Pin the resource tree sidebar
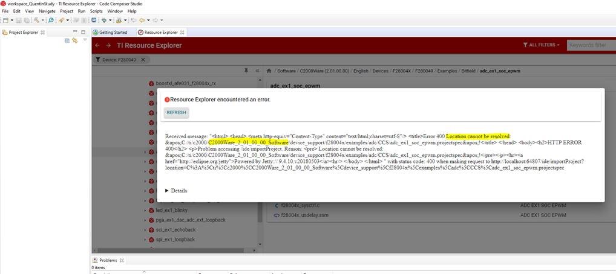This screenshot has height=274, width=616. point(246,71)
